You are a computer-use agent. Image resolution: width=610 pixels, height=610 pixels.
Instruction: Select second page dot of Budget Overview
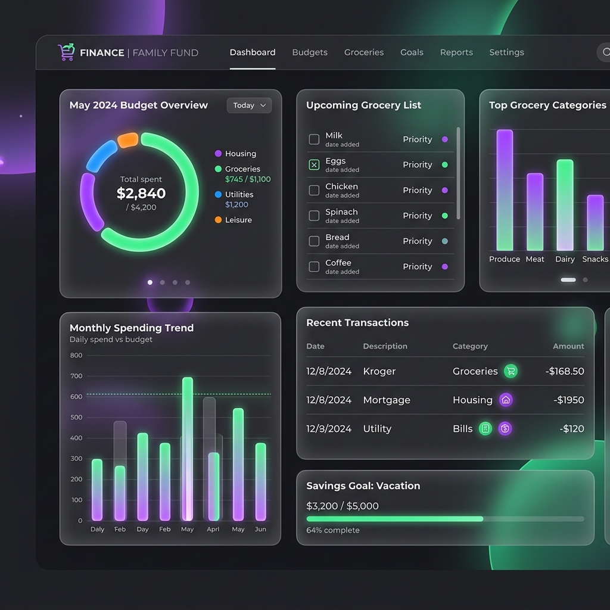pos(162,282)
